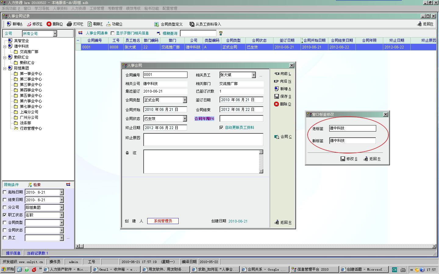Click the 删除D delete icon in toolbar
The width and height of the screenshot is (439, 274).
pyautogui.click(x=49, y=24)
